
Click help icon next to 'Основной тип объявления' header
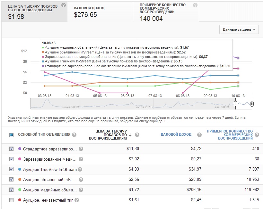74,135
